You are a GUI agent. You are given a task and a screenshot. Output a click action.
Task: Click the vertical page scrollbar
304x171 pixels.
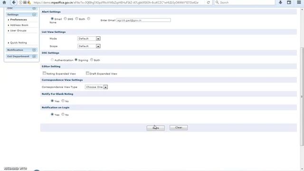302,96
